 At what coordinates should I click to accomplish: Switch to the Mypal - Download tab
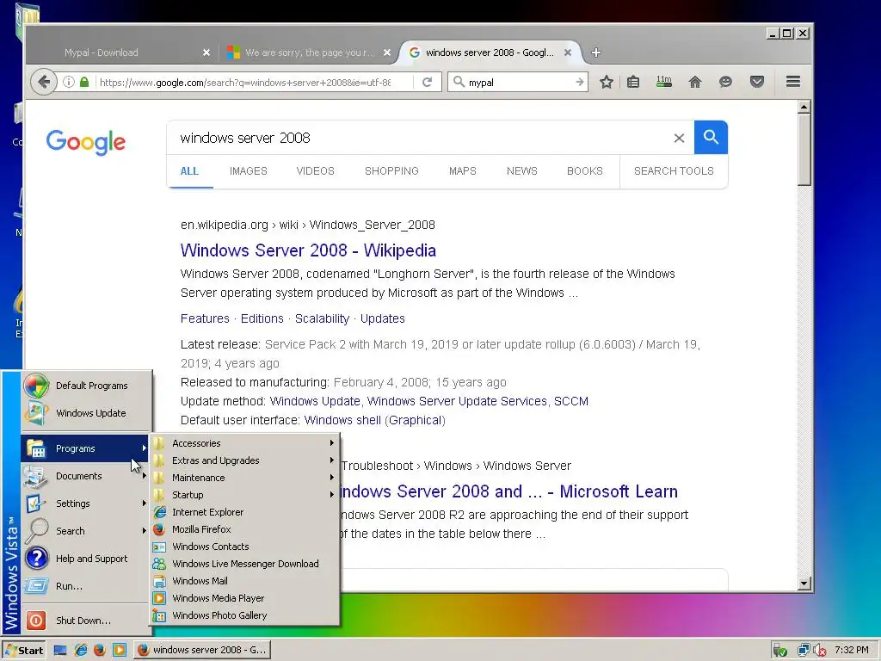[x=102, y=53]
